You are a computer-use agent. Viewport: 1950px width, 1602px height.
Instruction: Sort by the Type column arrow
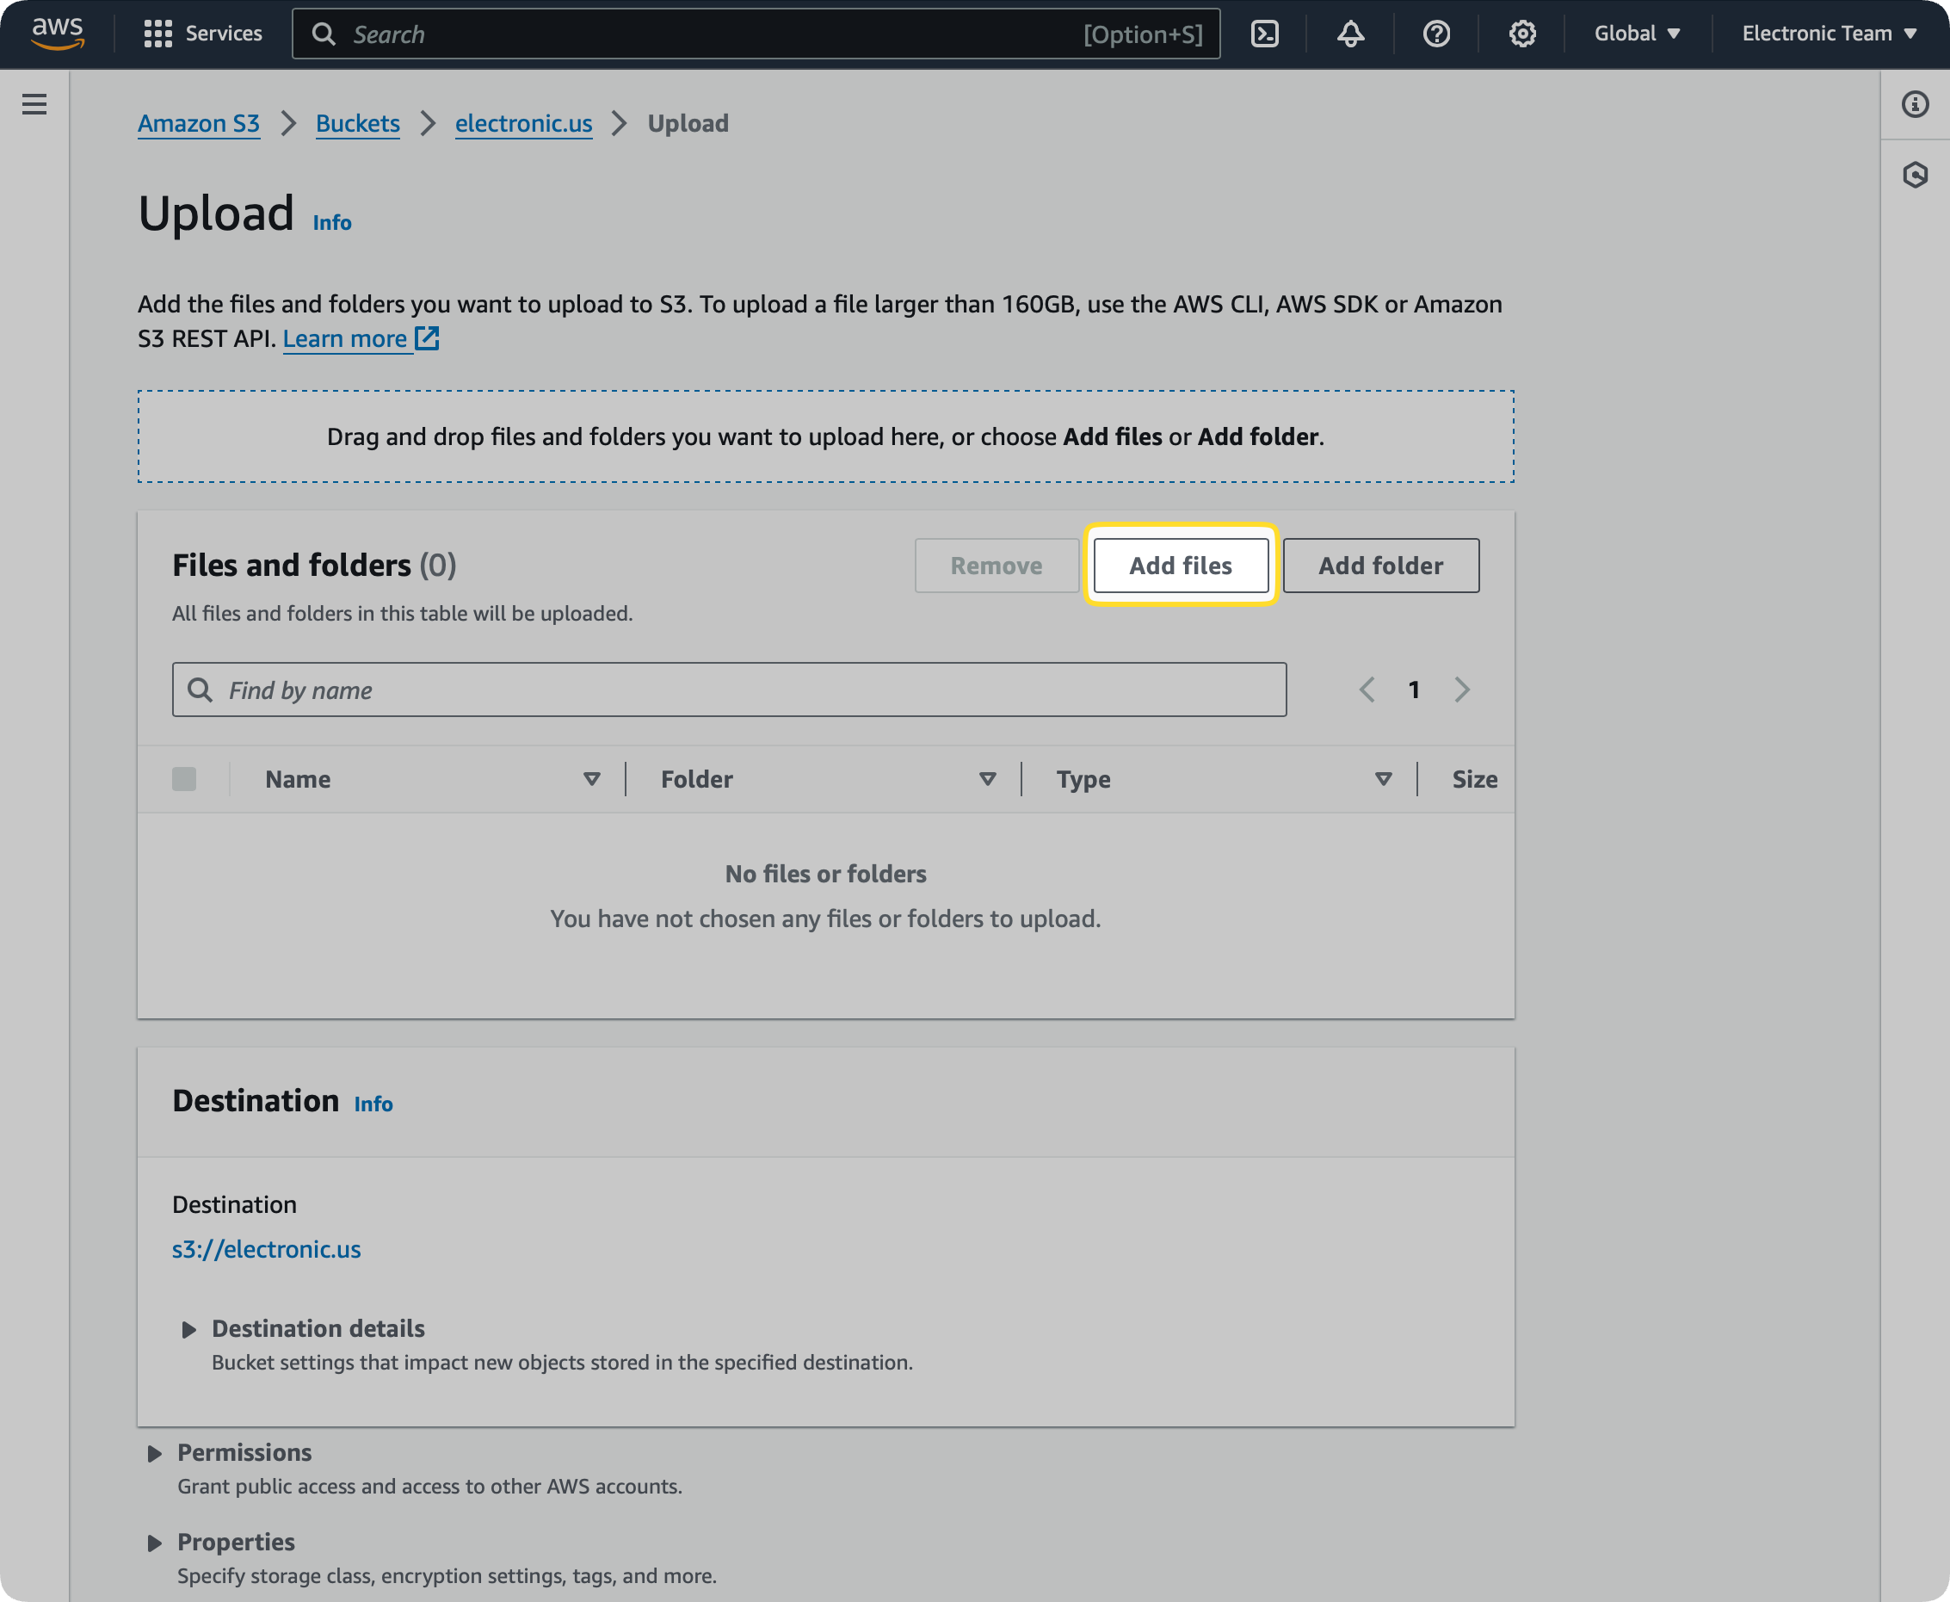click(1382, 779)
